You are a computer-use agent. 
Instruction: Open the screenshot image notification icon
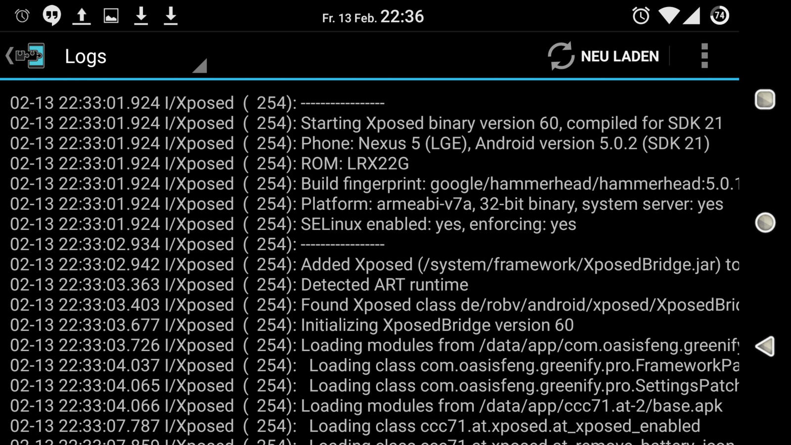[x=111, y=16]
